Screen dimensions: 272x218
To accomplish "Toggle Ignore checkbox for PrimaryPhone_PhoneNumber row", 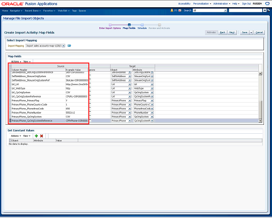I will (90, 113).
